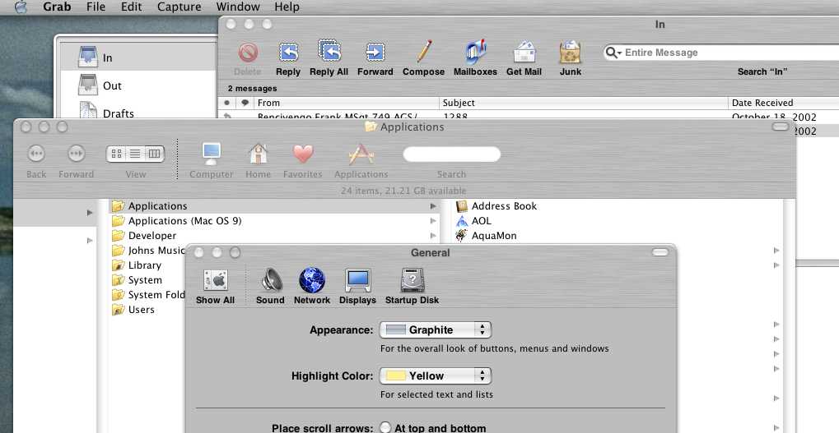Screen dimensions: 839x433
Task: Select the Applications (Mac OS 9) folder
Action: (x=176, y=220)
